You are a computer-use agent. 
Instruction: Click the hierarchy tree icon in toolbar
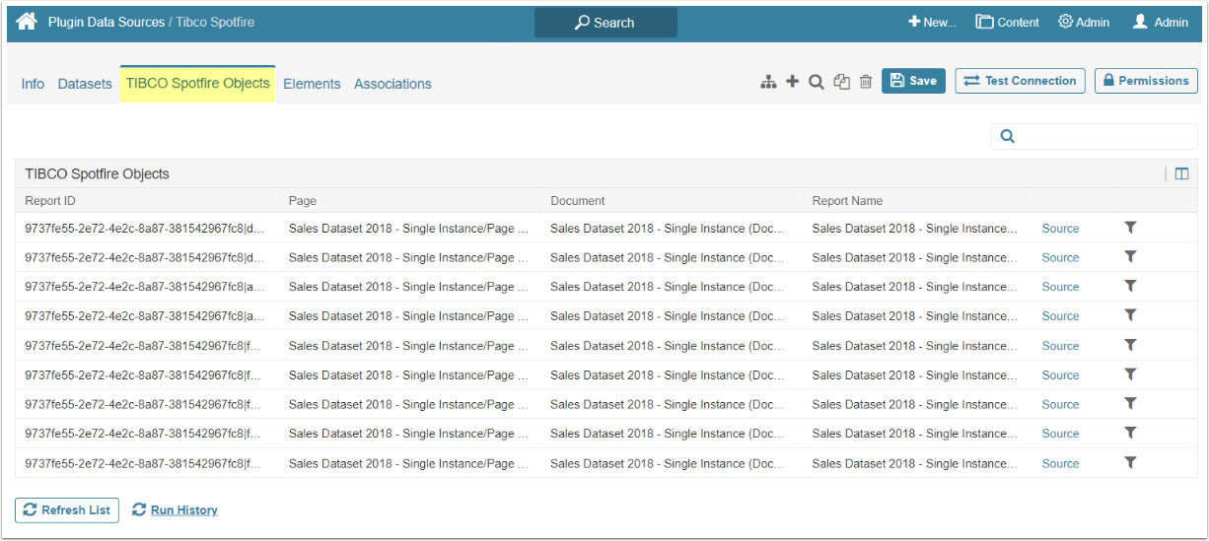[768, 82]
